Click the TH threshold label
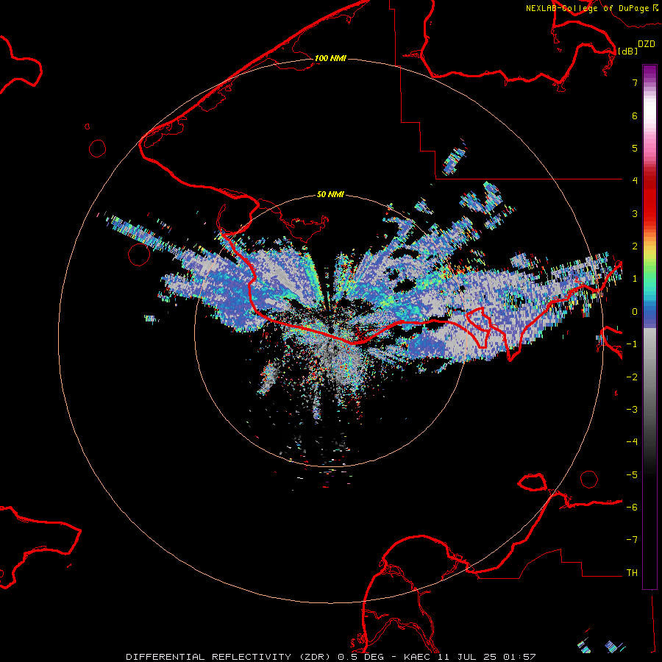Viewport: 662px width, 662px height. pos(632,573)
